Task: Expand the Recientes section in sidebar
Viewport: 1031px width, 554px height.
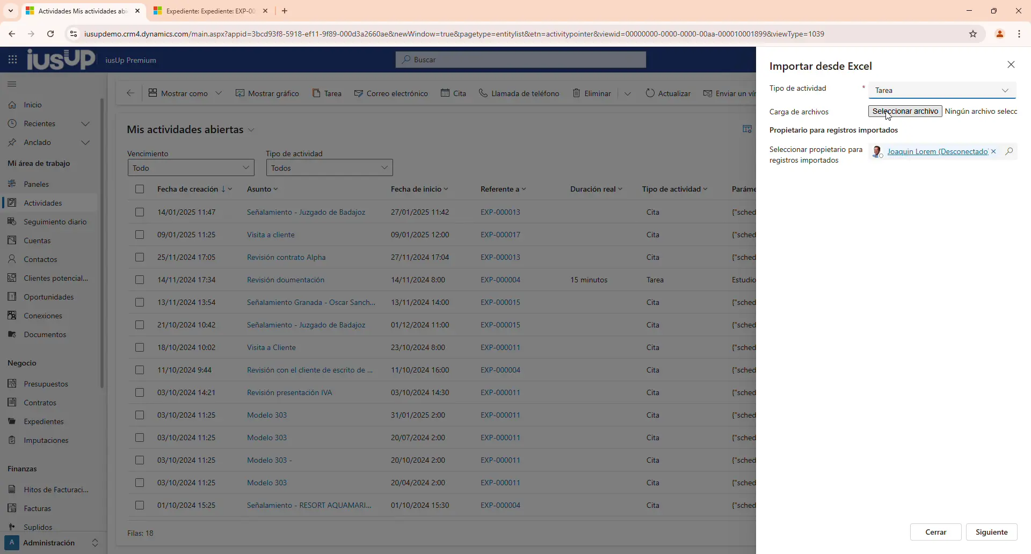Action: tap(85, 124)
